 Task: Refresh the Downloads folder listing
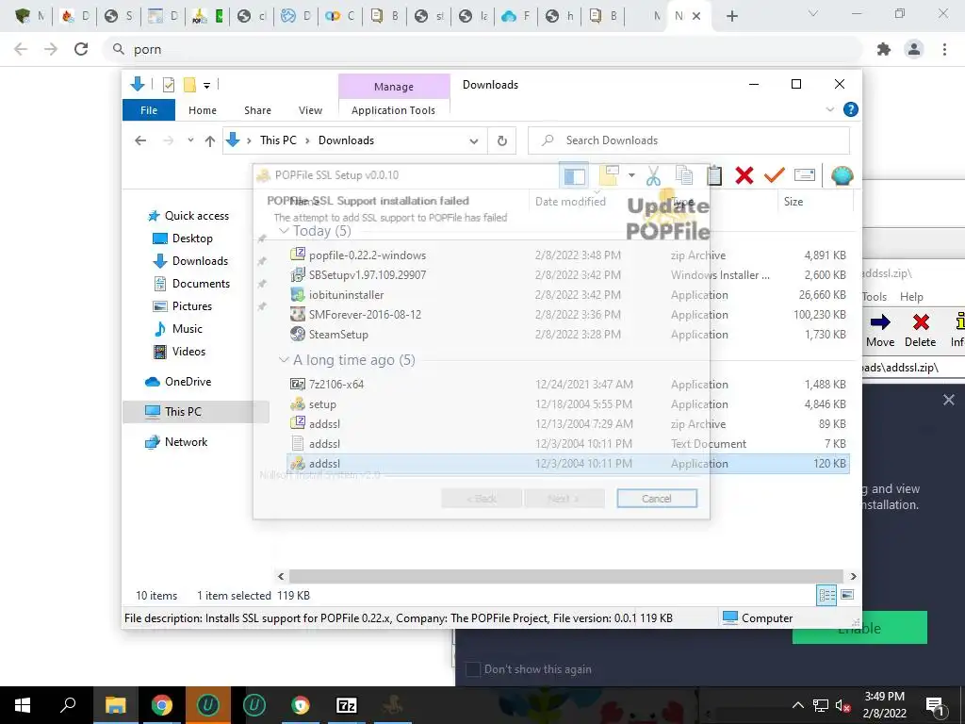tap(502, 141)
